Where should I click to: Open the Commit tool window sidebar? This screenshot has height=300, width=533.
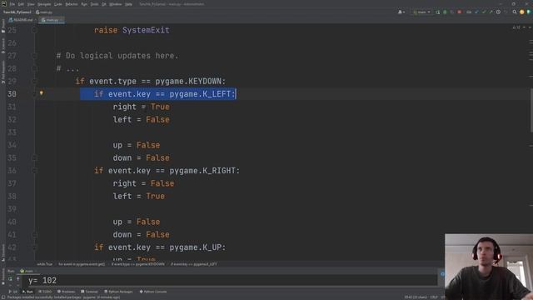click(x=3, y=46)
